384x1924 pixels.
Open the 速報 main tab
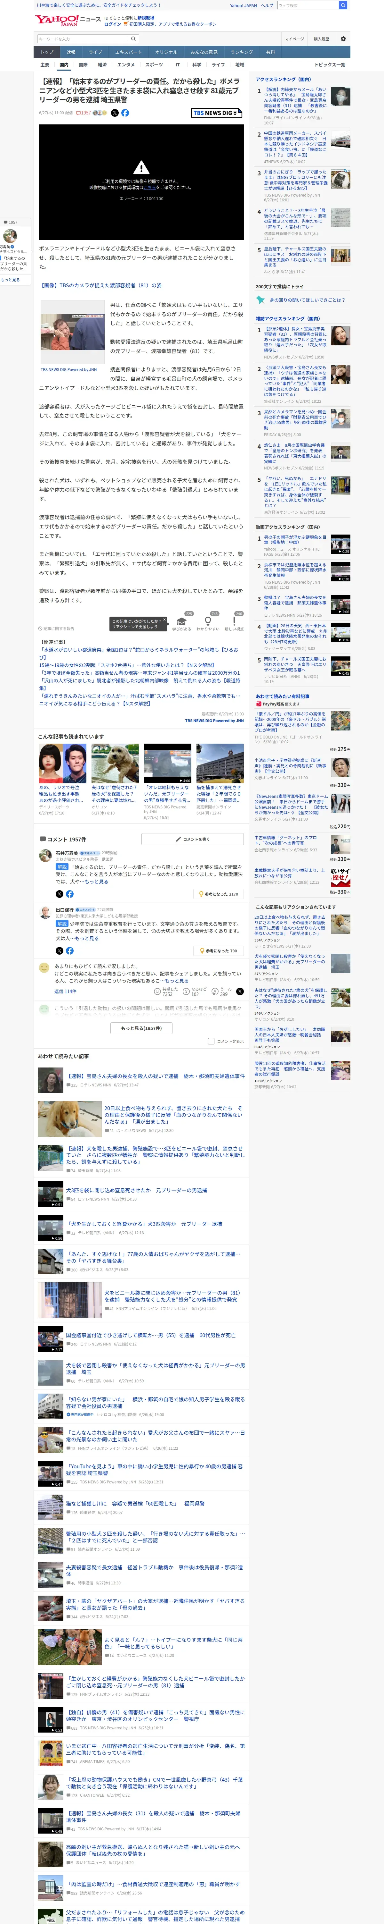click(71, 52)
